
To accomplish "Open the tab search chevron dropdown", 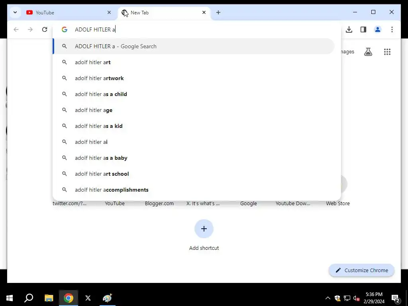I will point(15,12).
